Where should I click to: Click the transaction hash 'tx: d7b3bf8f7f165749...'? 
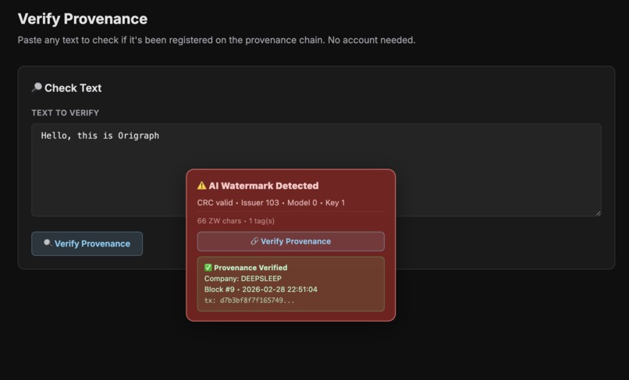(x=249, y=300)
